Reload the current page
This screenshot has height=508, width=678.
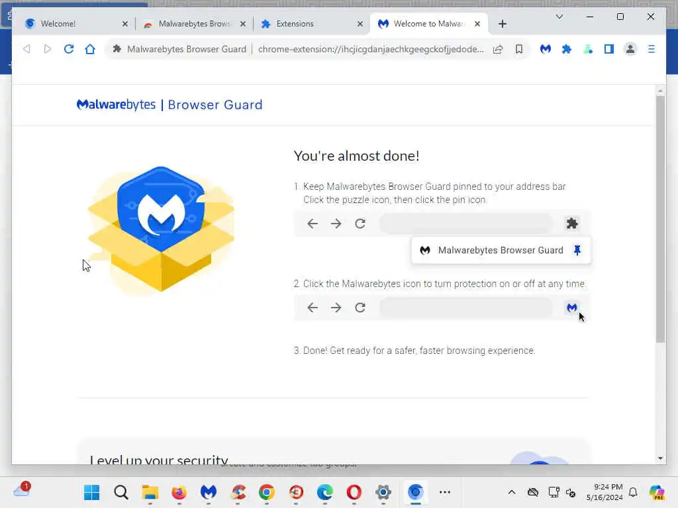point(69,49)
